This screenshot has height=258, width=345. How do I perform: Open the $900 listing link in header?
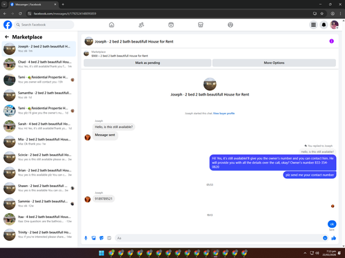pyautogui.click(x=119, y=56)
